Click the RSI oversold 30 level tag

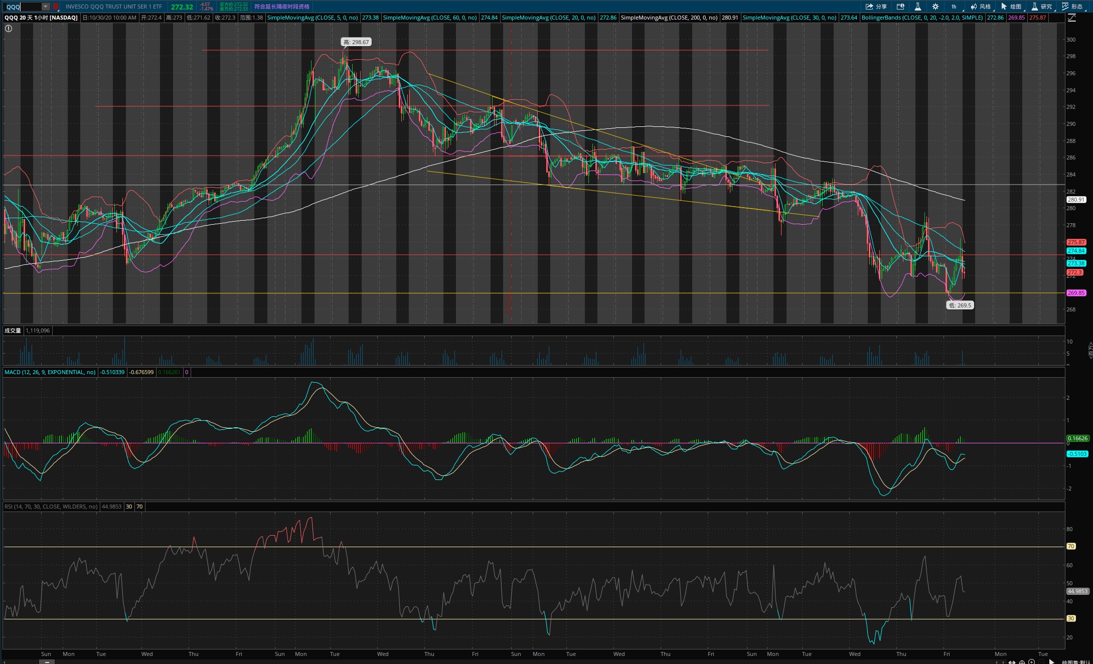1071,618
